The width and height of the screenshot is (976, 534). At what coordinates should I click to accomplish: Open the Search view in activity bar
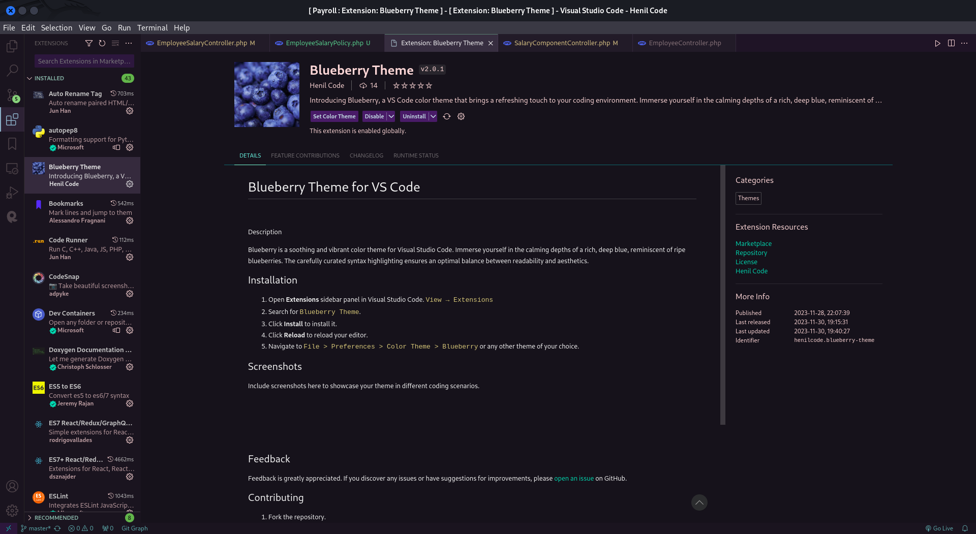point(12,71)
